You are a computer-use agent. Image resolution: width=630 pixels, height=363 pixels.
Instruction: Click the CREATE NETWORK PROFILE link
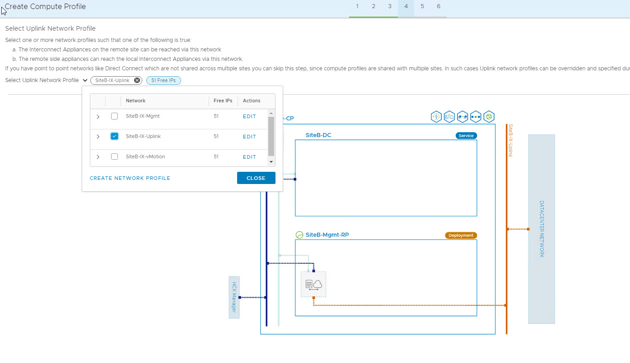pos(130,178)
